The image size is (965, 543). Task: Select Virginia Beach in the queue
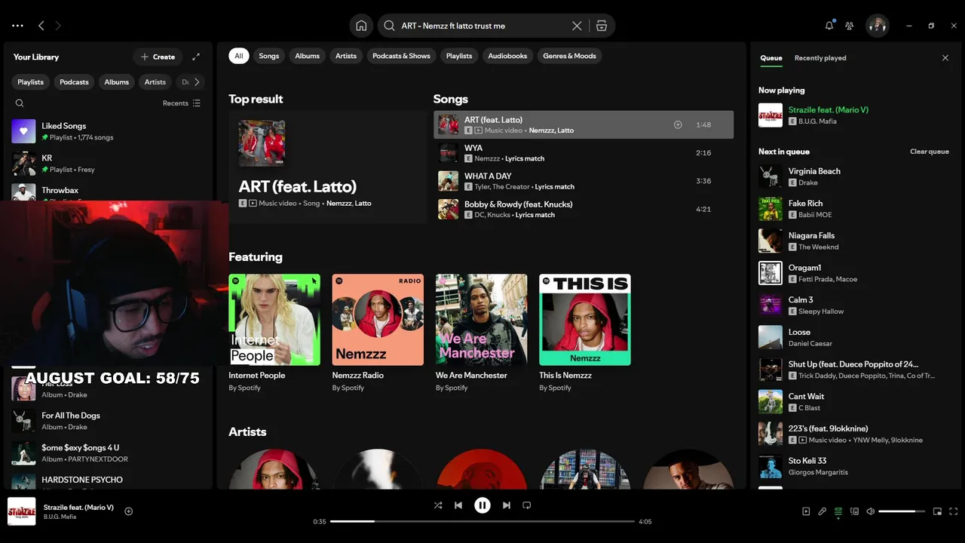tap(854, 176)
